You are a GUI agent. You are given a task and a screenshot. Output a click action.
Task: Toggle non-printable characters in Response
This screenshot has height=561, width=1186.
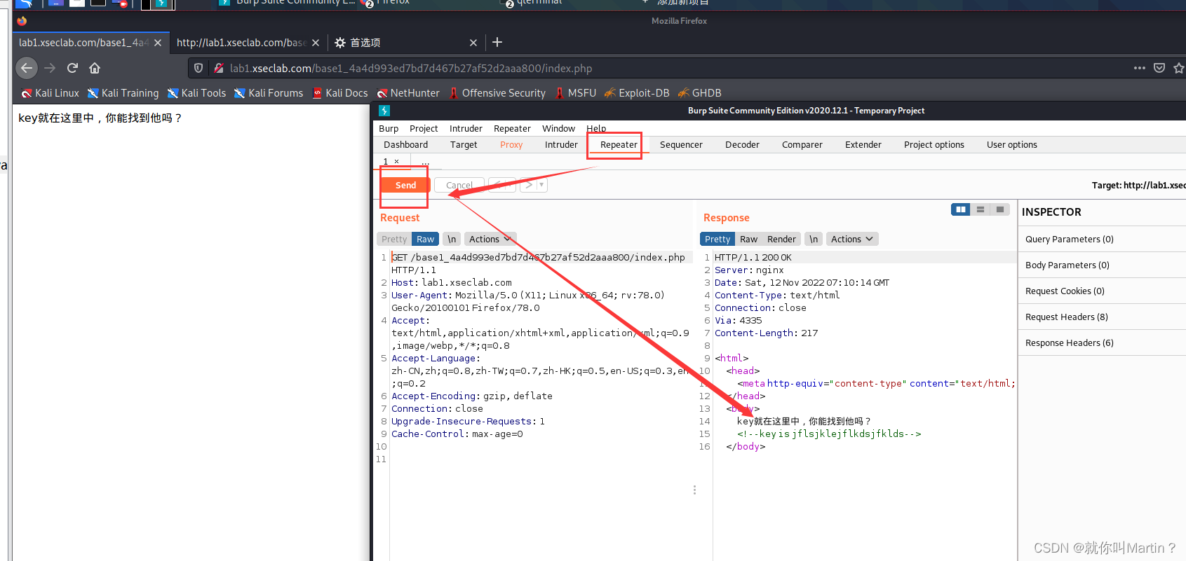click(x=814, y=239)
